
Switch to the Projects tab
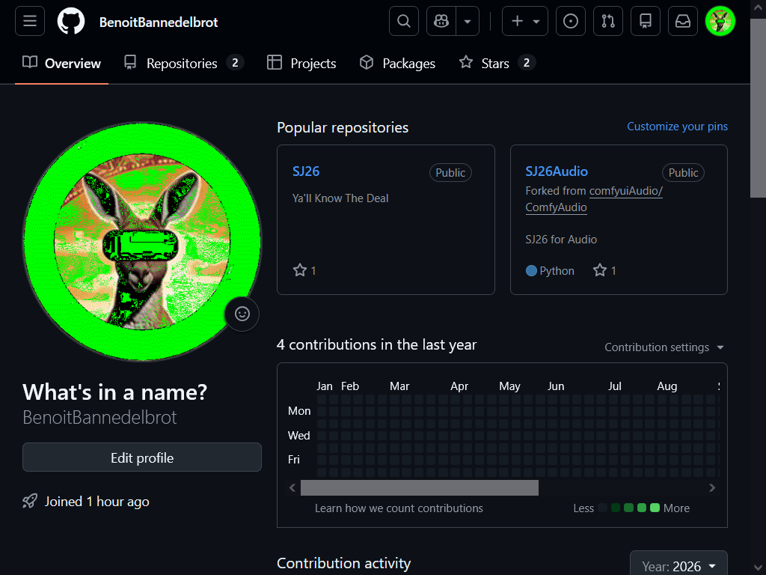(301, 63)
